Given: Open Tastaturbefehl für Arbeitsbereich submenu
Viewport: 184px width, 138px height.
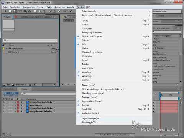Looking at the screenshot, I should [114, 15].
